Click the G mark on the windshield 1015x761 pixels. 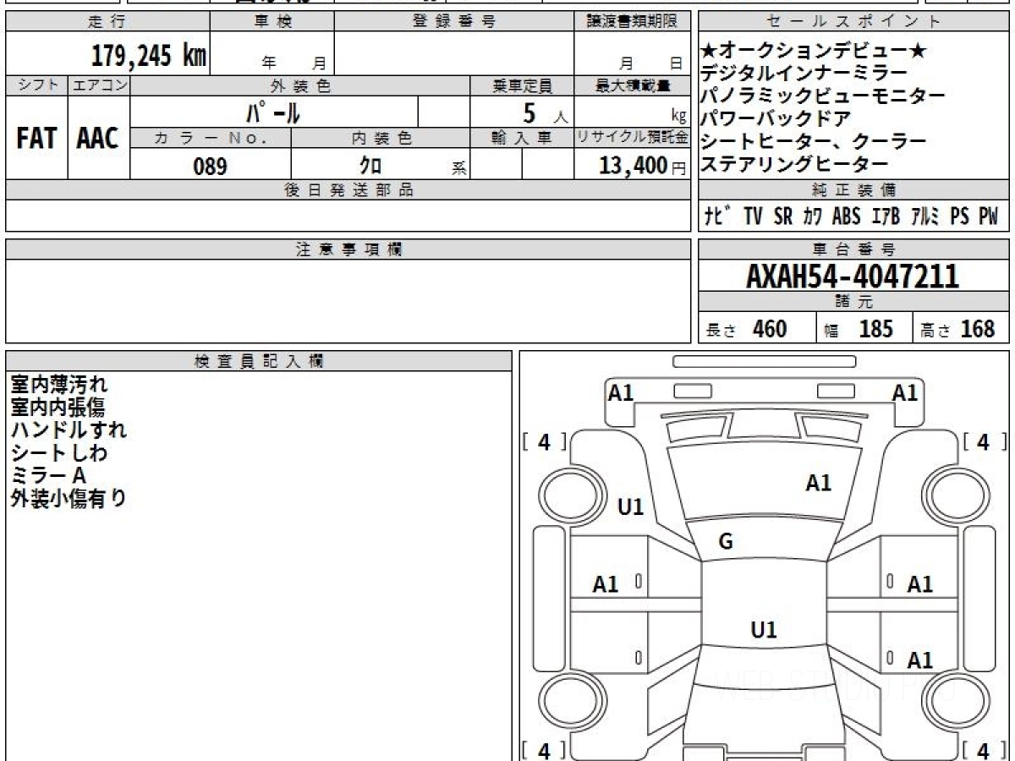[x=726, y=542]
